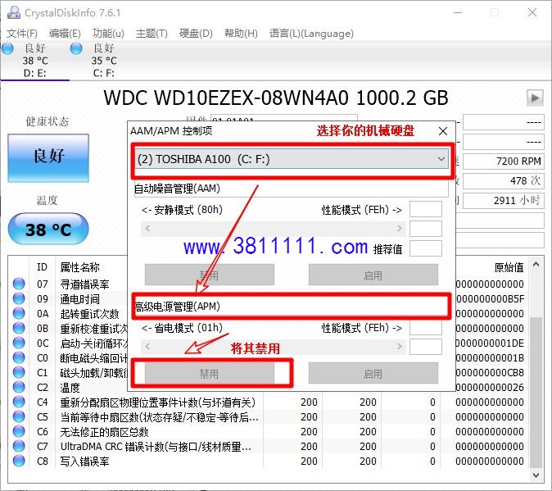Click the AAM 启用 button
The height and width of the screenshot is (491, 552).
[x=373, y=275]
